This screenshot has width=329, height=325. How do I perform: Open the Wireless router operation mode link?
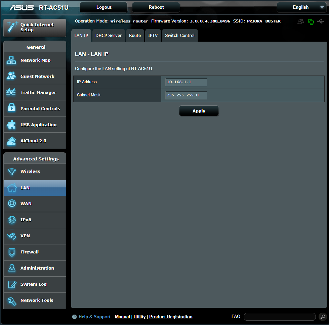coord(129,21)
